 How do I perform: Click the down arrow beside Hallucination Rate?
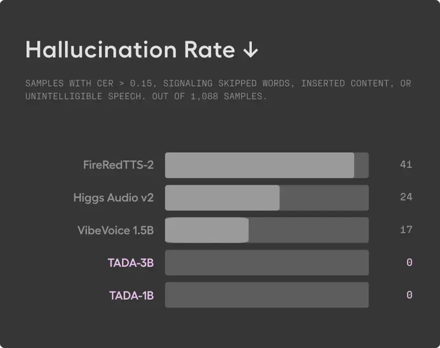(250, 51)
